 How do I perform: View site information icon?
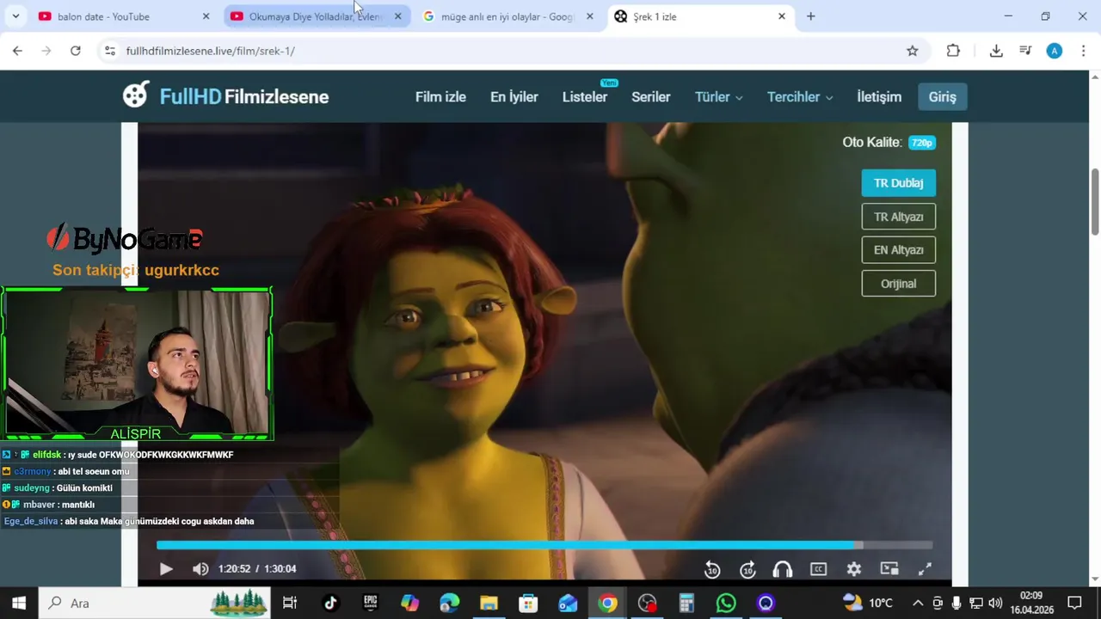pos(109,51)
